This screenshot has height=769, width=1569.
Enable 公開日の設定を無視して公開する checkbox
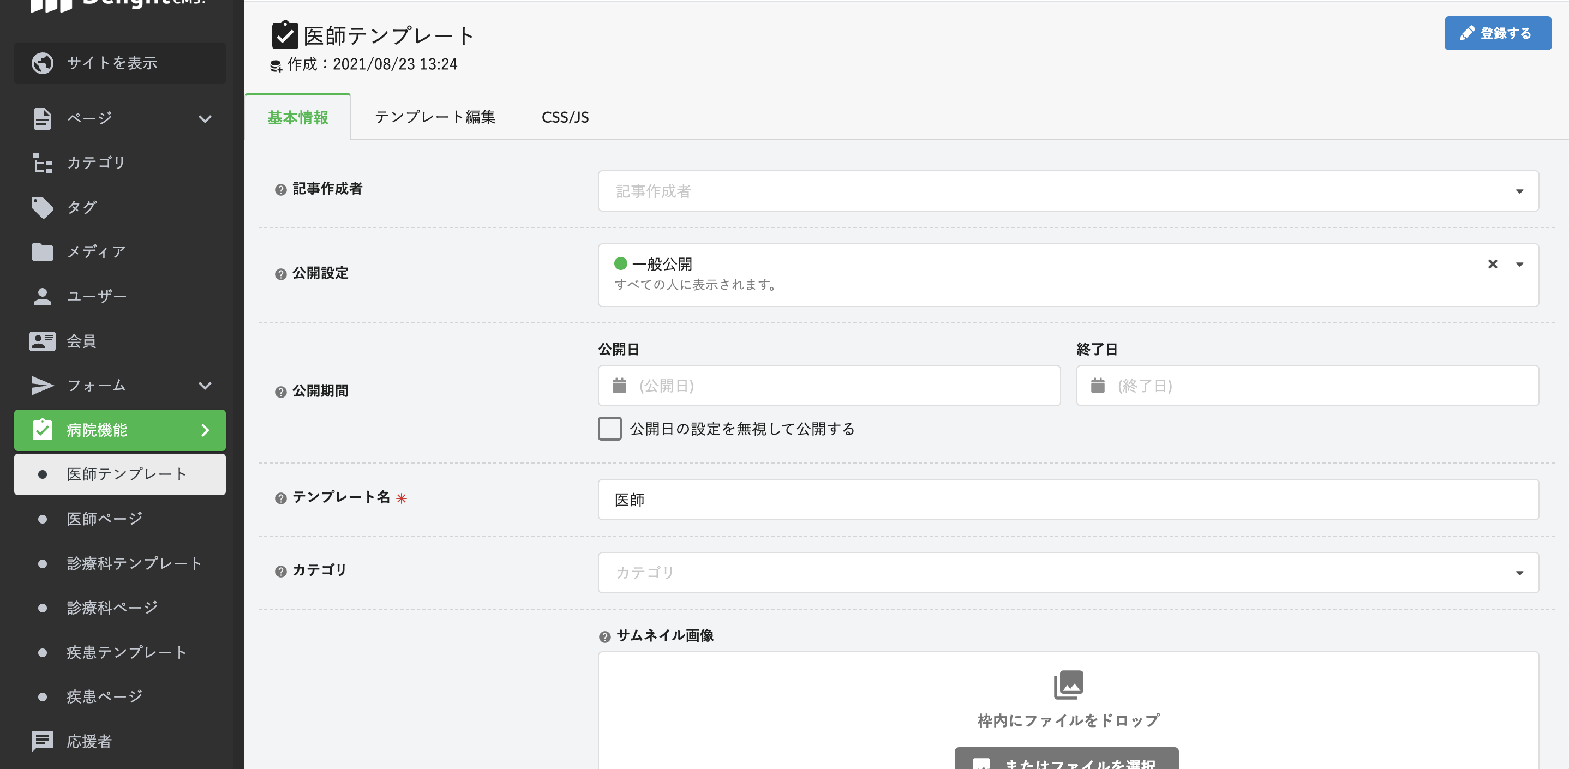click(x=609, y=429)
